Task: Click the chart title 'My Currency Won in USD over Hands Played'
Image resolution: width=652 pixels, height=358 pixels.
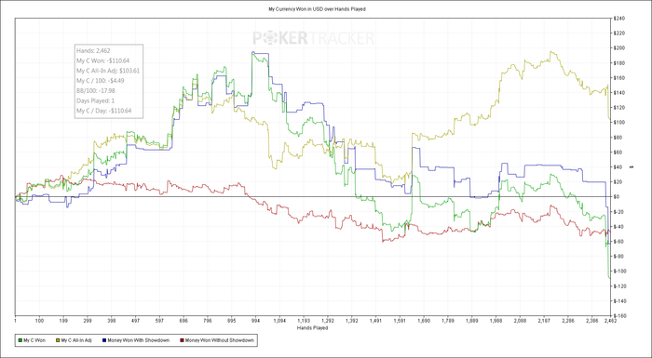Action: pyautogui.click(x=318, y=9)
